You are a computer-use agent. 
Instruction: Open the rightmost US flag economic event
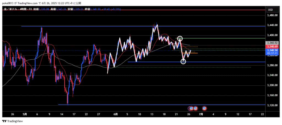click(x=204, y=108)
